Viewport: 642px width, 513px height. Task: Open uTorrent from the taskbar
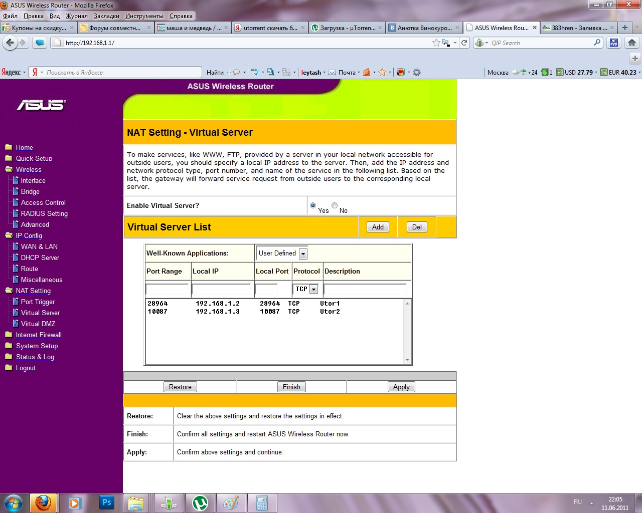(200, 503)
